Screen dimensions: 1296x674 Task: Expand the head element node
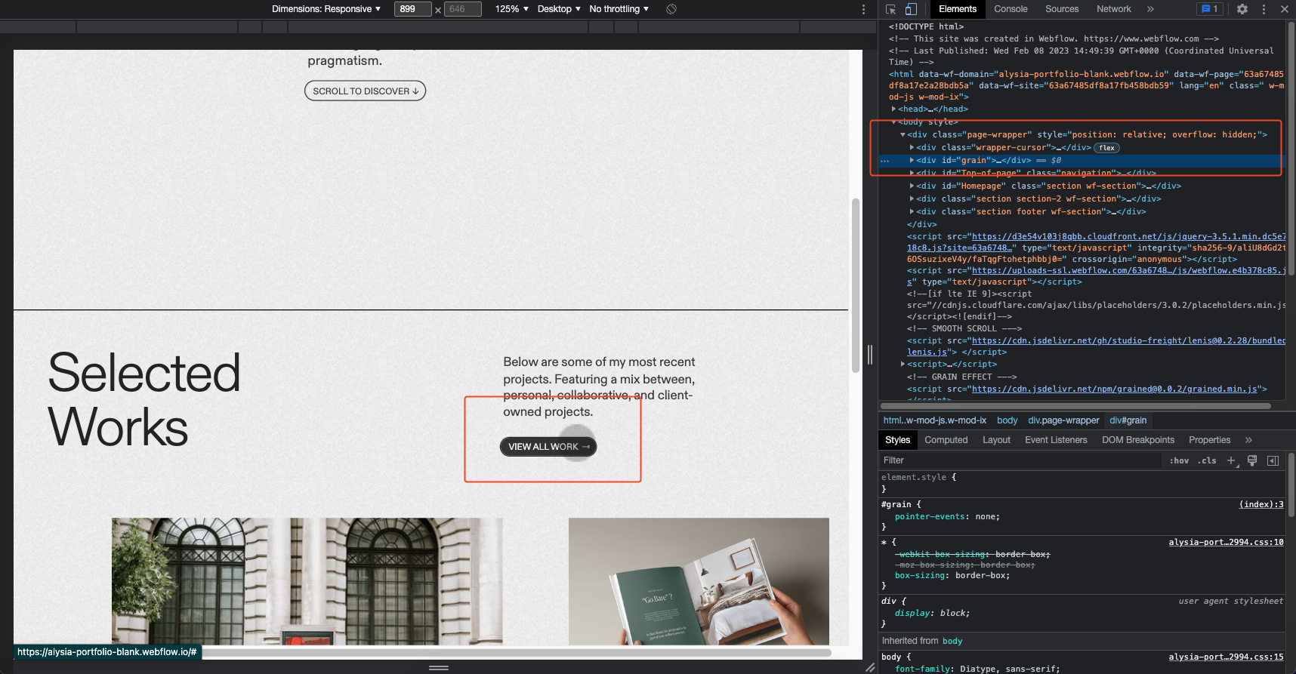894,109
